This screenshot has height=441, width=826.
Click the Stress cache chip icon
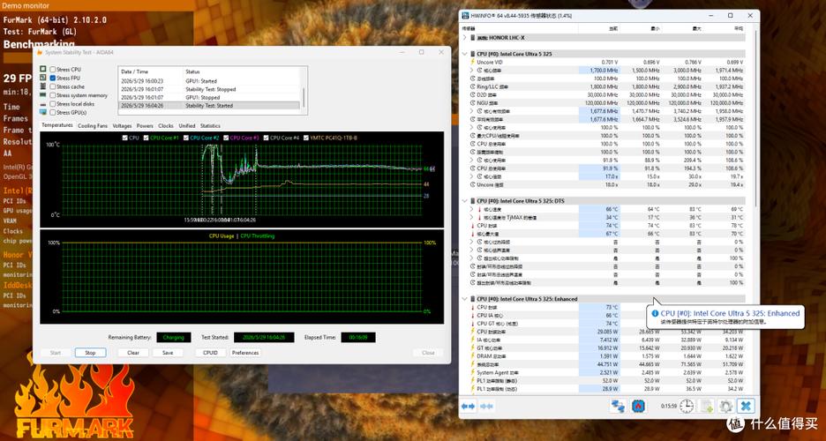coord(43,86)
